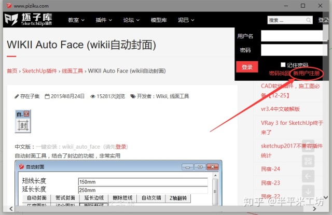Click the red 登录 submit button
The width and height of the screenshot is (332, 215).
click(247, 67)
